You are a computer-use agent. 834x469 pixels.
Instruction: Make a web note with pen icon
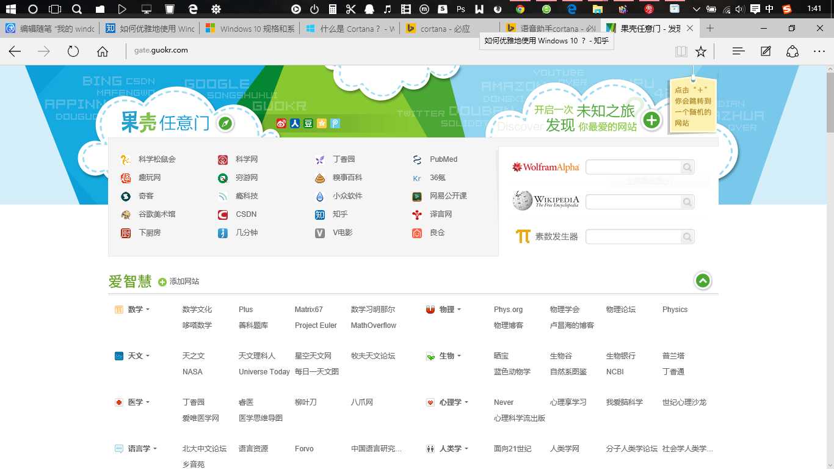766,51
